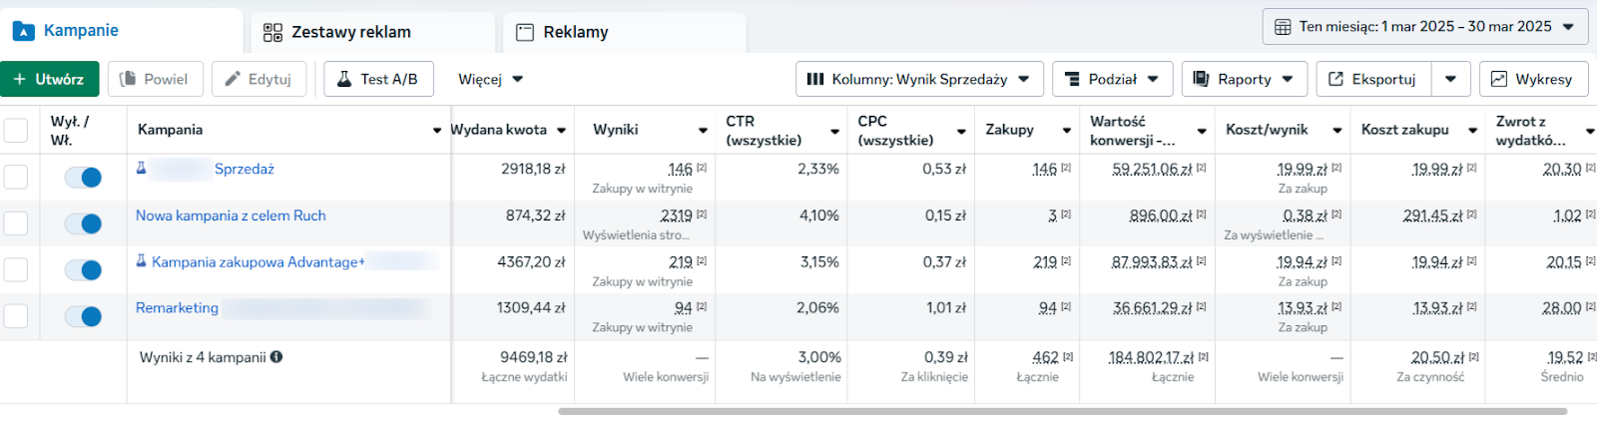This screenshot has height=423, width=1597.
Task: Open Nowa kampania z celem Ruch link
Action: (x=231, y=215)
